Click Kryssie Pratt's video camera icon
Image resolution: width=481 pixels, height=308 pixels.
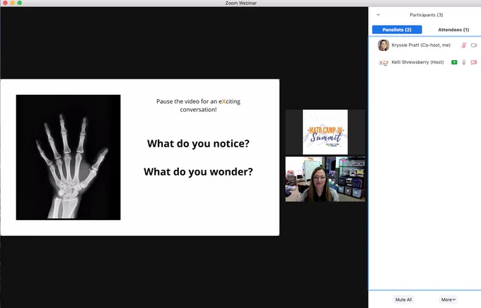pyautogui.click(x=474, y=45)
